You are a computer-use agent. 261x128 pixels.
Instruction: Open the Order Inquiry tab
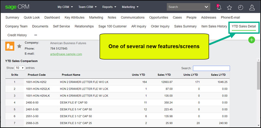(160, 26)
